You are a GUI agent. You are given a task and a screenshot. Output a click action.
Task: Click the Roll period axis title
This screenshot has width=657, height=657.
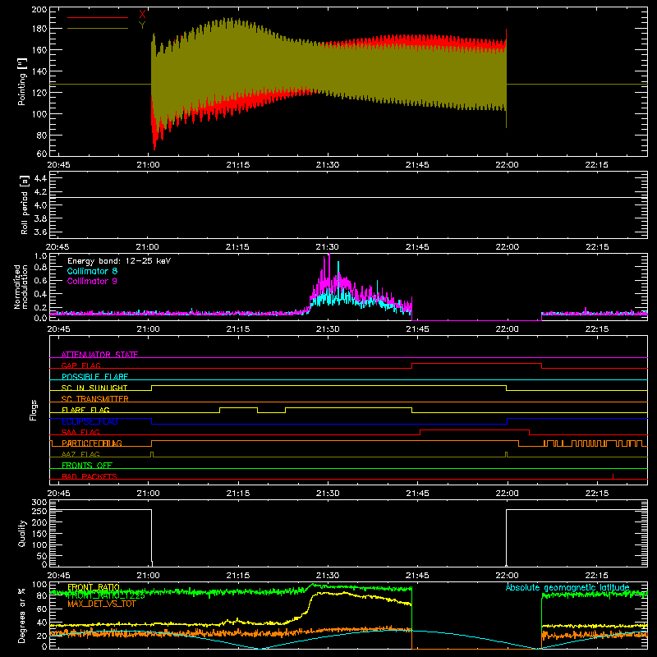click(24, 204)
